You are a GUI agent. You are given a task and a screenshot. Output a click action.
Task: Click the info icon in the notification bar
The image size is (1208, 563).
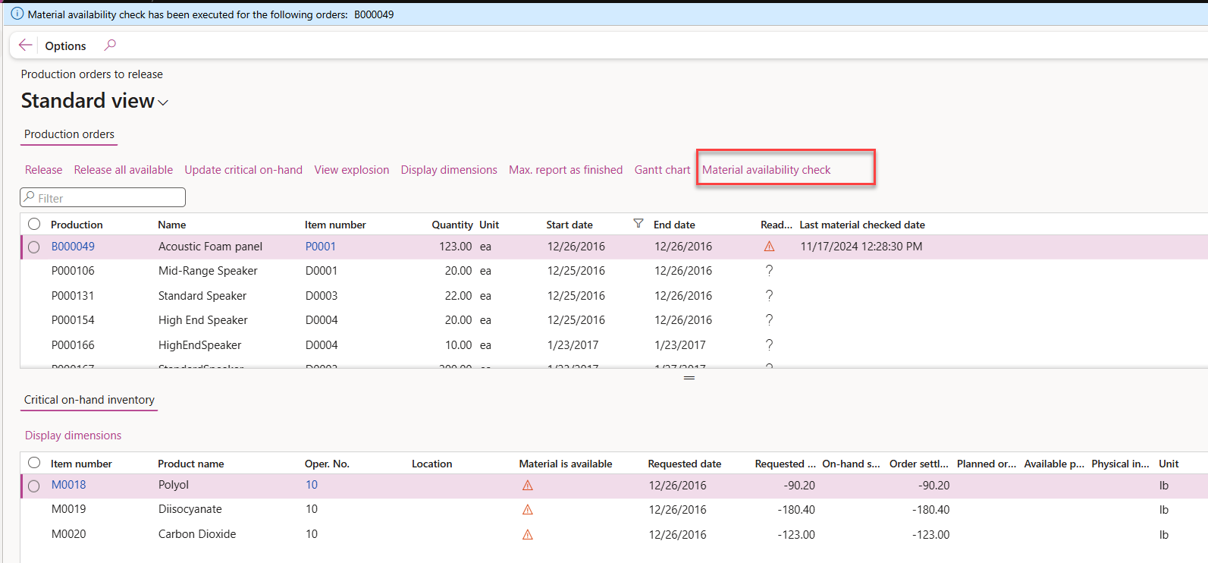17,14
